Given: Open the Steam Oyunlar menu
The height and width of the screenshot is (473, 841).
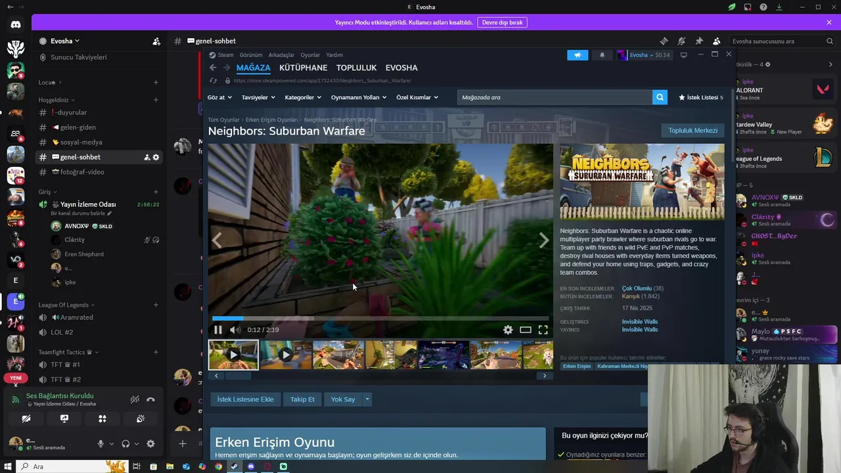Looking at the screenshot, I should tap(310, 55).
